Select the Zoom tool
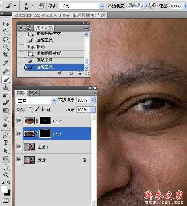The height and width of the screenshot is (206, 187). coord(6,175)
